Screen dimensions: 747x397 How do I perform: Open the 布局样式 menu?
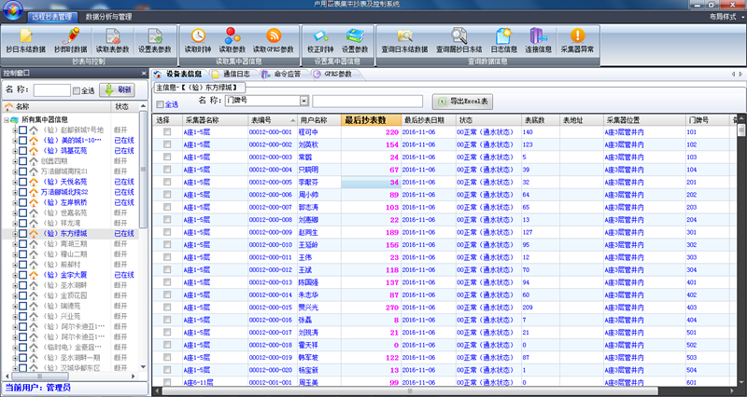(726, 17)
